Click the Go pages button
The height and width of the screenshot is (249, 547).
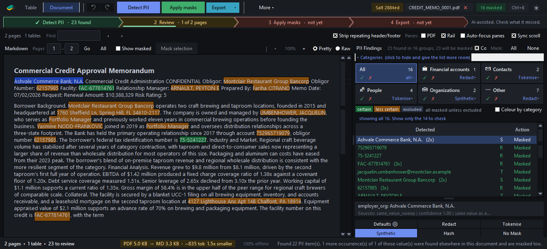pos(87,49)
